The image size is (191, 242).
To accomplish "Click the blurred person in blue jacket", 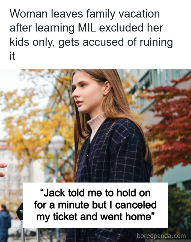I will coord(5,222).
